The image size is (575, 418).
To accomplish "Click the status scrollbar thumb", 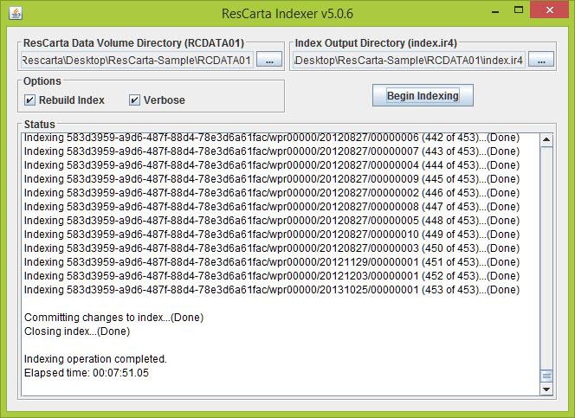I will click(546, 376).
